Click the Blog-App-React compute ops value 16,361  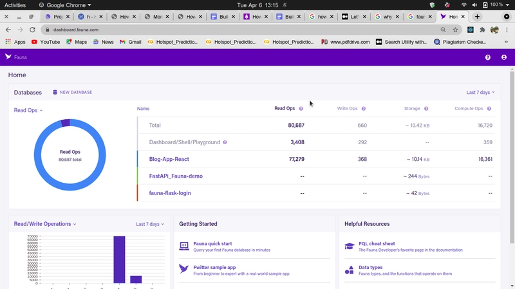485,159
